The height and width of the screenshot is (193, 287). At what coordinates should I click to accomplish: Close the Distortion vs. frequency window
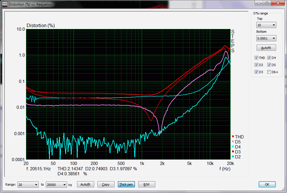pyautogui.click(x=278, y=3)
